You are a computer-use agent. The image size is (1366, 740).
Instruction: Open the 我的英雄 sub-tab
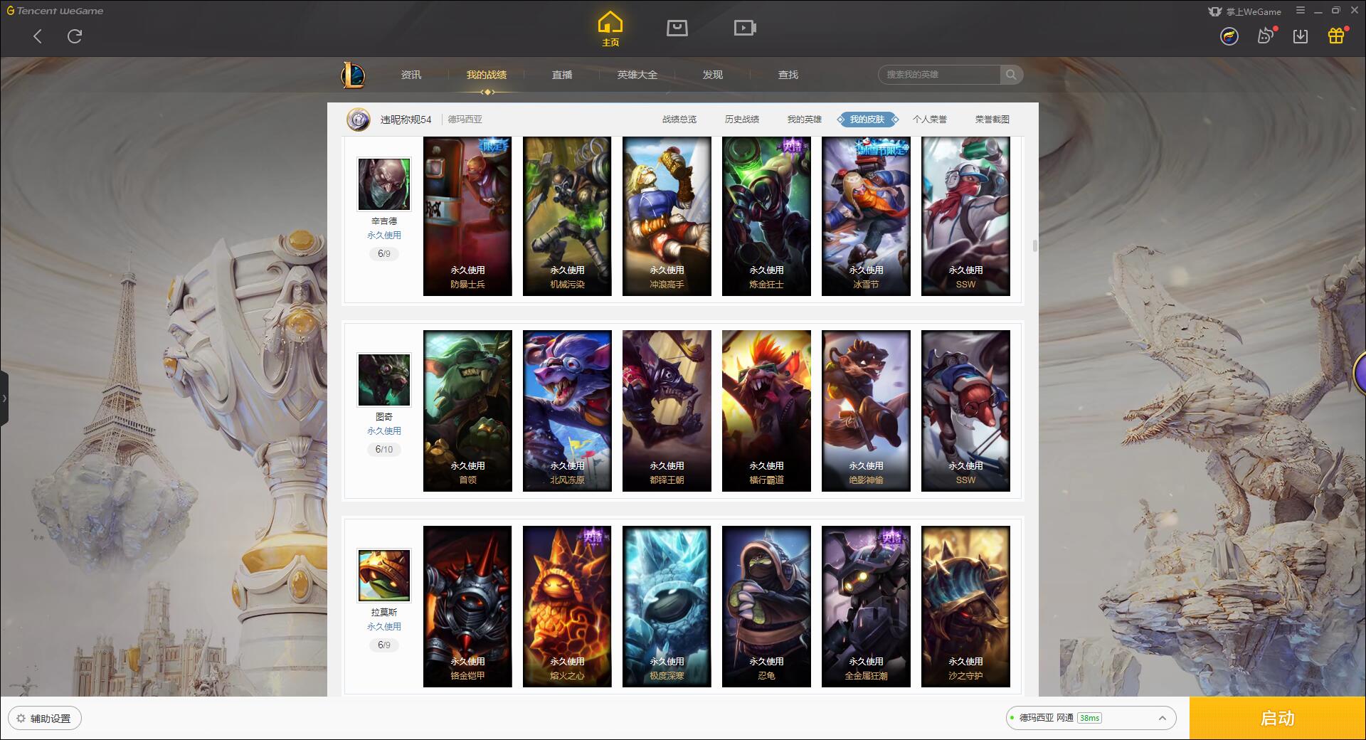[805, 120]
